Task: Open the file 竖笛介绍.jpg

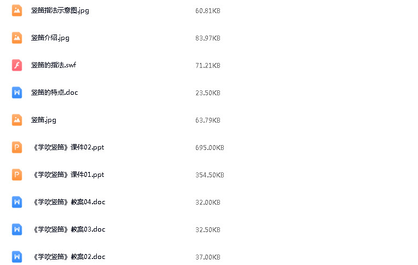Action: (x=50, y=38)
